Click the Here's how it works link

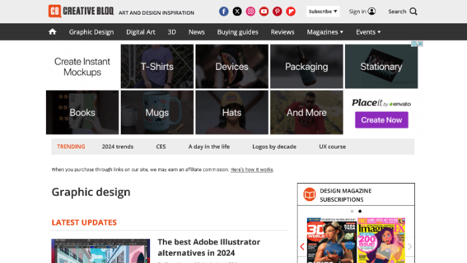(x=252, y=169)
